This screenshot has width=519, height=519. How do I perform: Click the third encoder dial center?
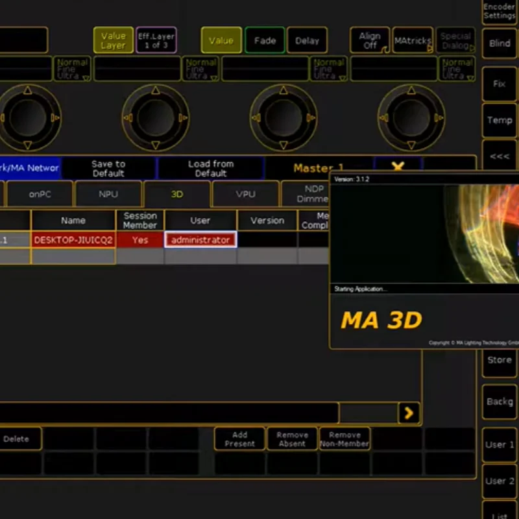(x=284, y=117)
